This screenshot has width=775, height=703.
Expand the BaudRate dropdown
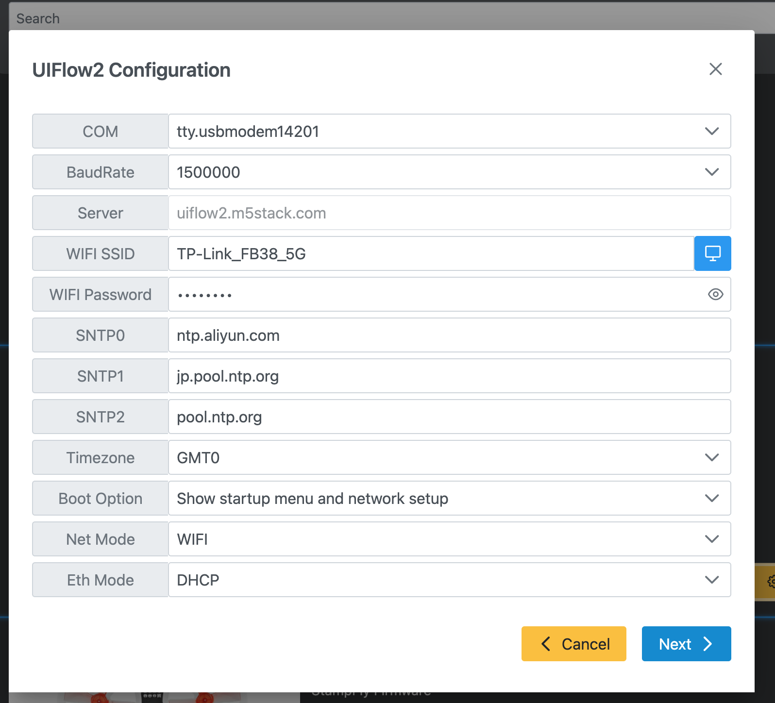coord(449,172)
